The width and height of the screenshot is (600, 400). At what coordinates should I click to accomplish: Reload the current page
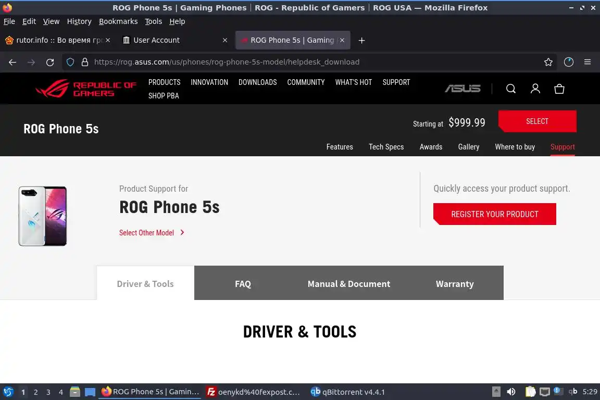click(x=50, y=62)
